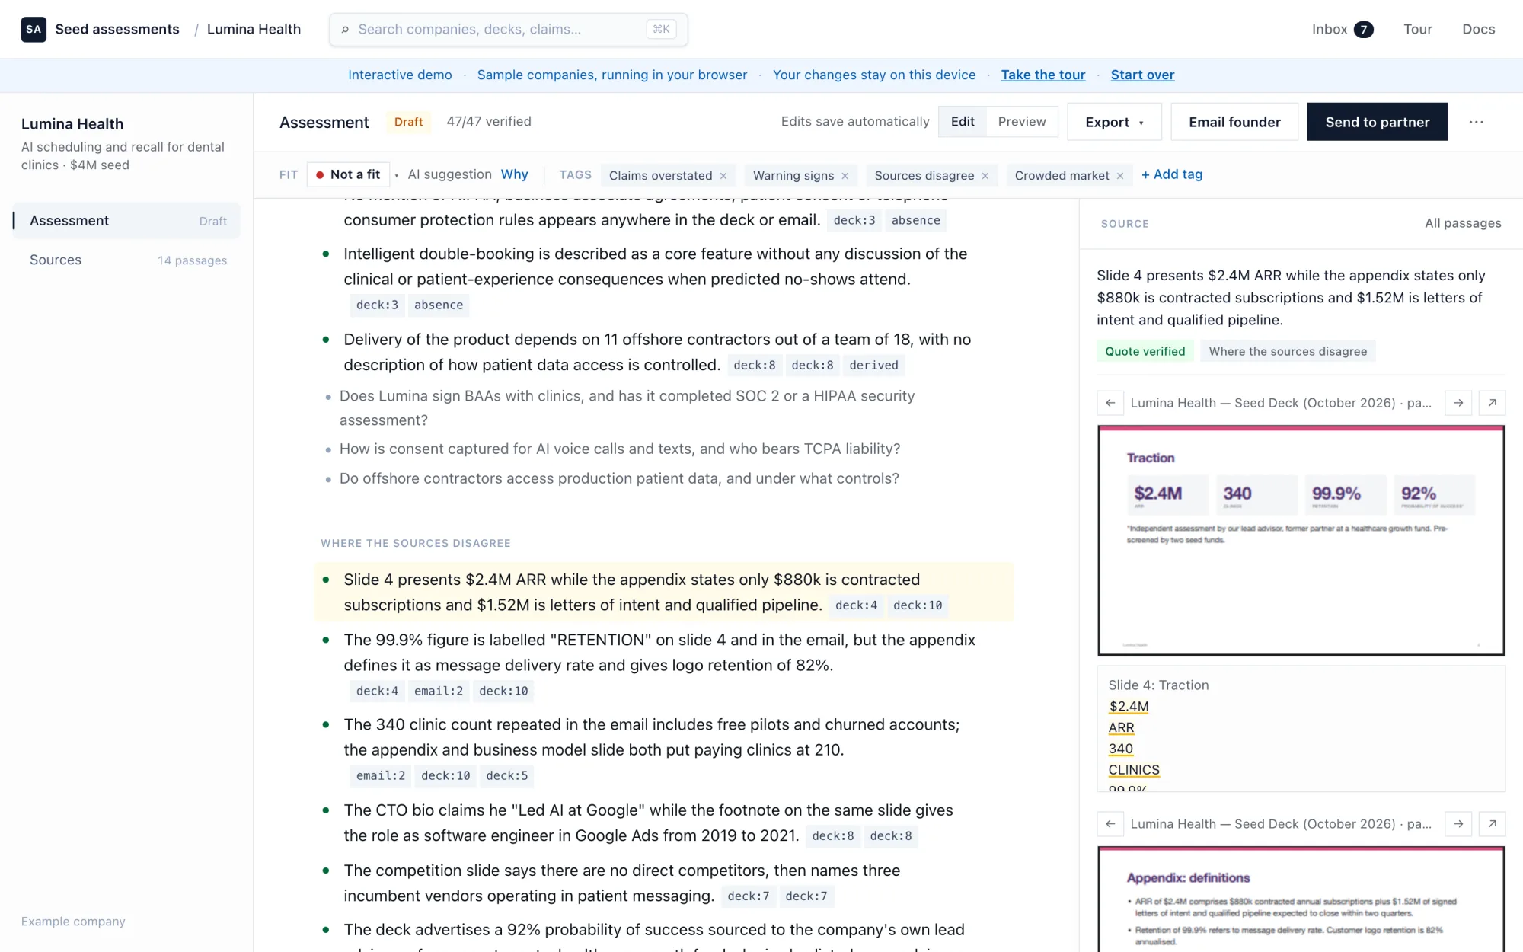Focus the search companies input field
This screenshot has height=952, width=1523.
[x=508, y=30]
